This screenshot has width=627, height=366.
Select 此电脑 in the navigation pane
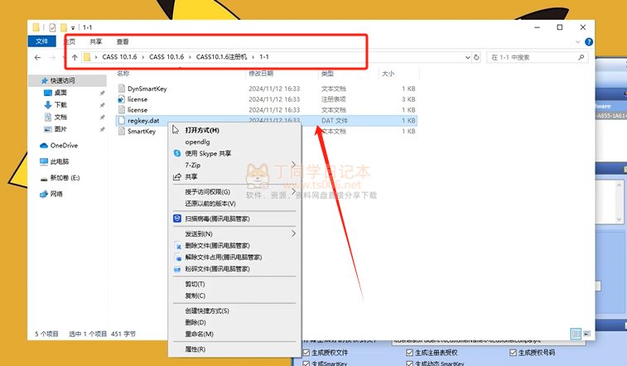(60, 161)
